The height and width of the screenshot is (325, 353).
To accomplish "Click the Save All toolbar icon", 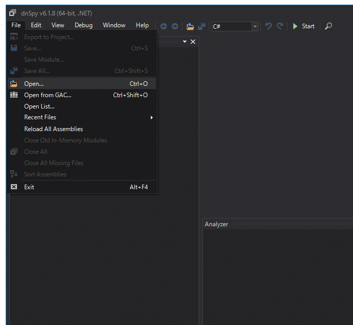I will click(202, 26).
